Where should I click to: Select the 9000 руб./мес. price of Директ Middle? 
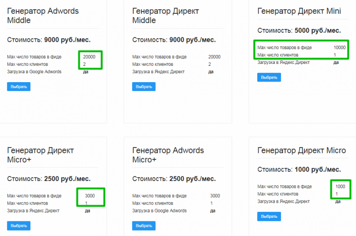[192, 40]
